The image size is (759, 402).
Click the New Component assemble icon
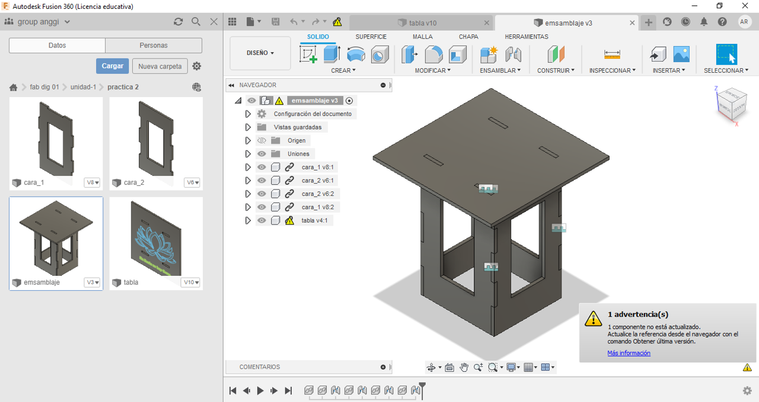tap(489, 54)
